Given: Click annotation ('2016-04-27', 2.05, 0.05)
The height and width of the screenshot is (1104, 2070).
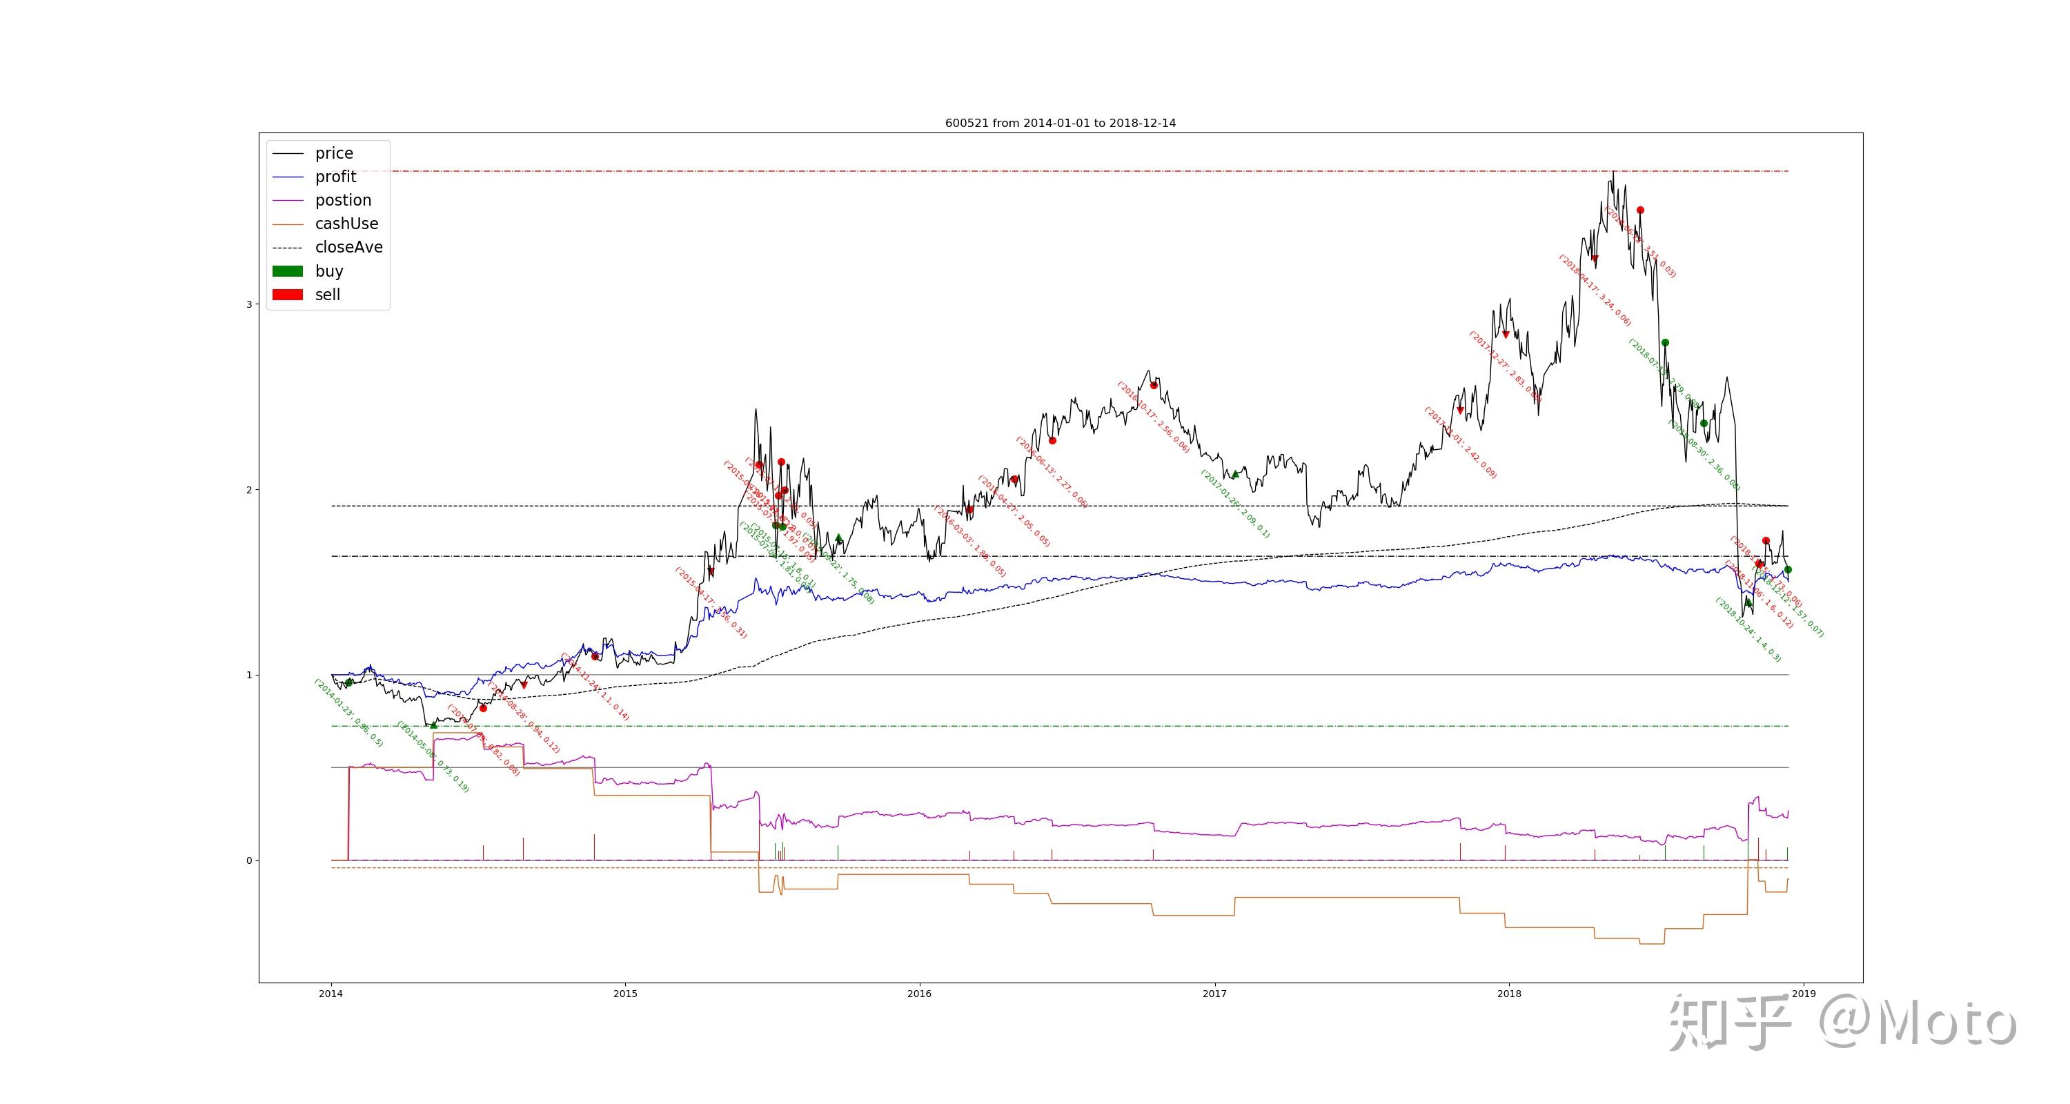Looking at the screenshot, I should click(x=1014, y=511).
